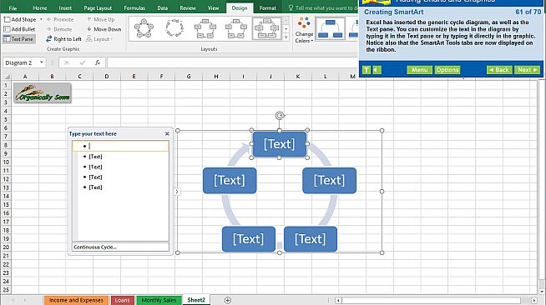
Task: Click the formula bar enter checkmark icon
Action: pos(82,62)
